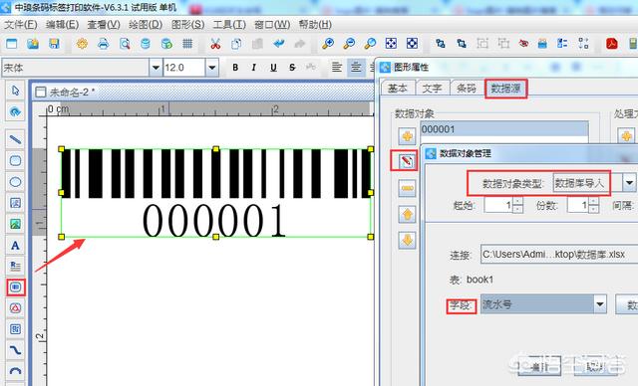Screen dimensions: 638x386
Task: Click the red pencil edit data object icon
Action: coord(407,161)
